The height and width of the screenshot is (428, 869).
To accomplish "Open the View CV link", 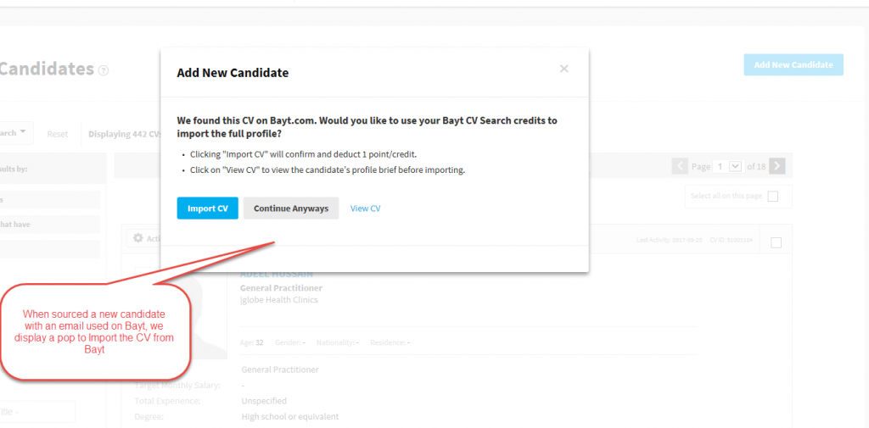I will tap(365, 208).
